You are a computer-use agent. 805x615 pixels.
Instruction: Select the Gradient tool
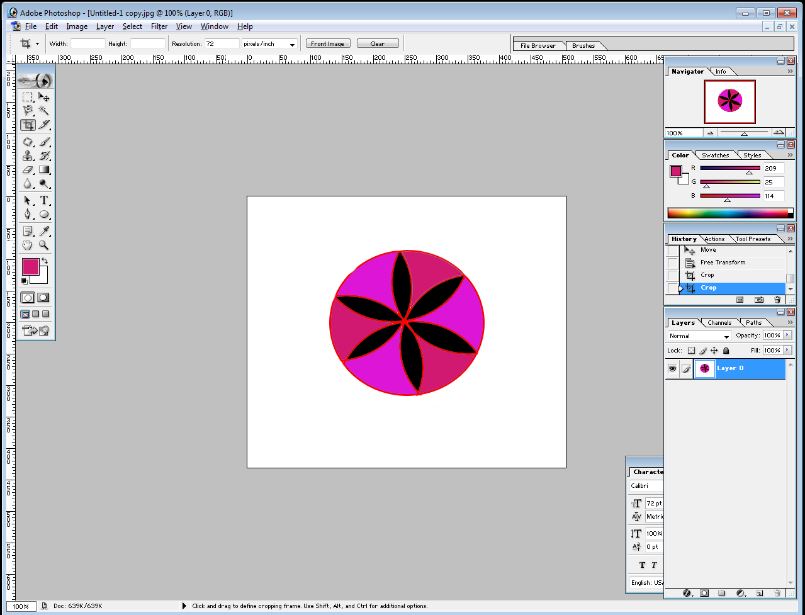click(x=44, y=170)
